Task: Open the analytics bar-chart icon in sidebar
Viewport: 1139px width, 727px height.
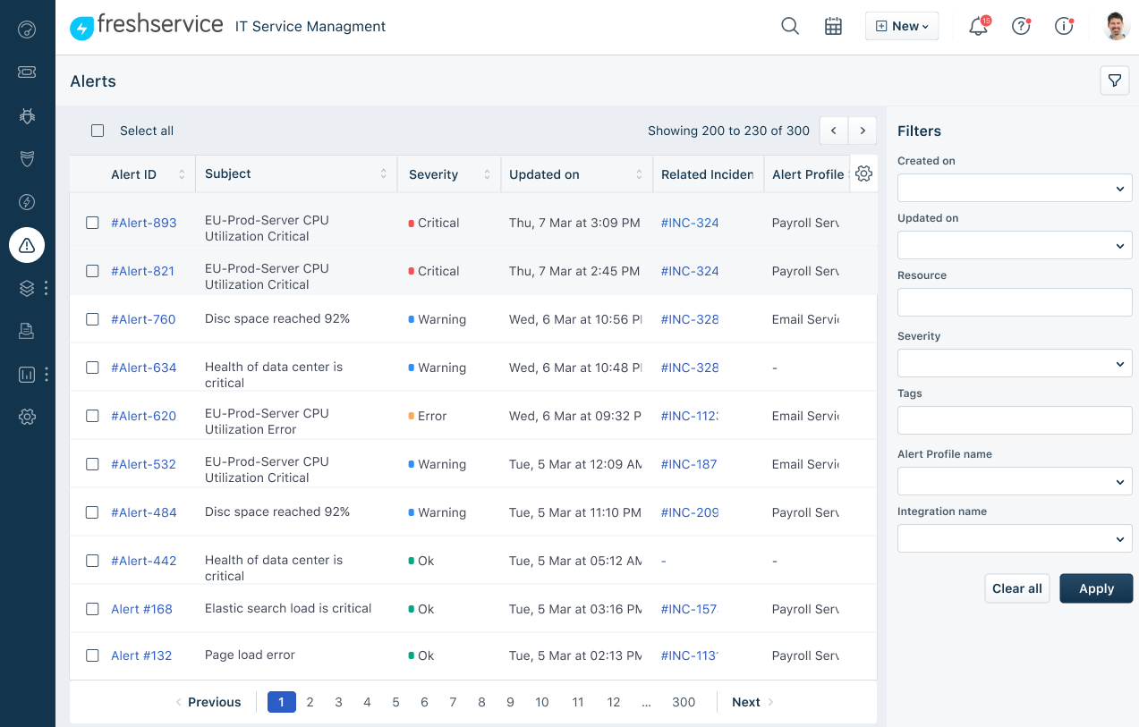Action: tap(27, 374)
